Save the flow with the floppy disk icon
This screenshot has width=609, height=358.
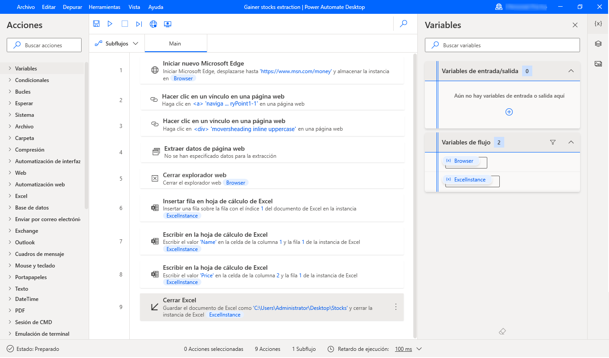[96, 24]
